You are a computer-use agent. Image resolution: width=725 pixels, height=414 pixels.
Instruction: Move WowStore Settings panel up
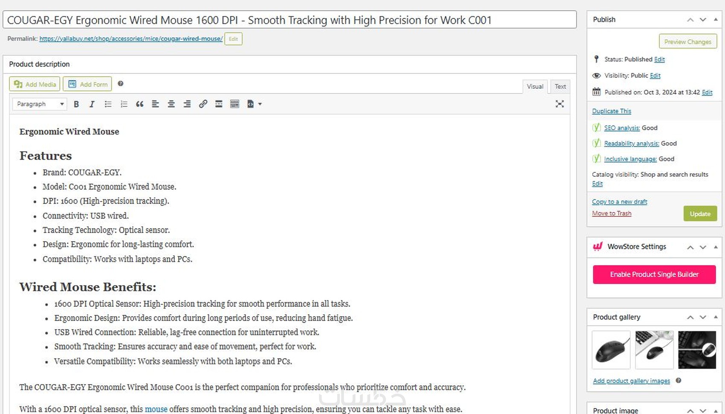(x=690, y=247)
